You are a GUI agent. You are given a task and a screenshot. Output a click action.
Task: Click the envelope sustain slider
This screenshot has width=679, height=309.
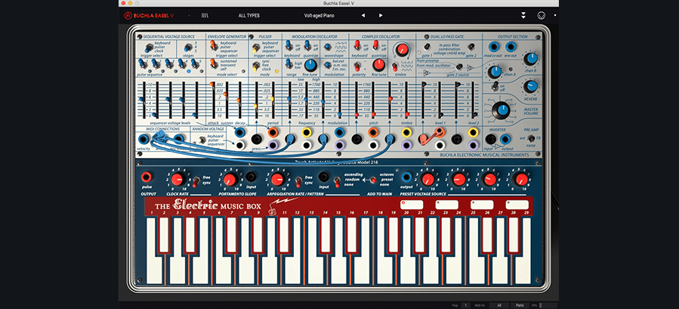(226, 100)
